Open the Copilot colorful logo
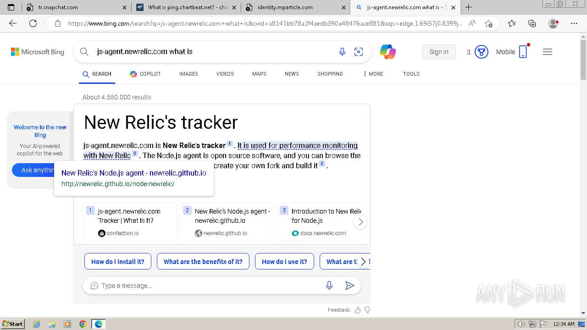 click(x=388, y=52)
